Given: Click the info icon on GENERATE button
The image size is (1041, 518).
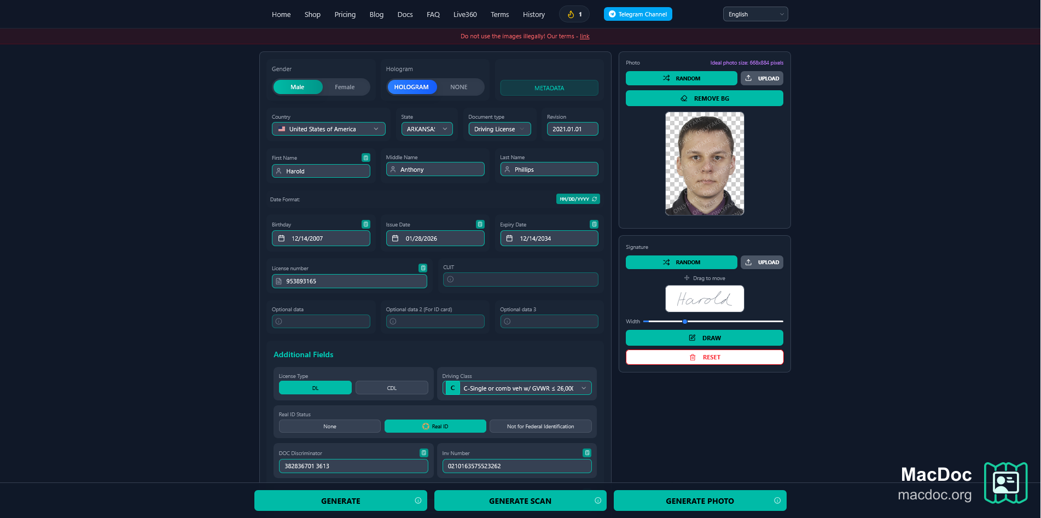Looking at the screenshot, I should pyautogui.click(x=418, y=500).
